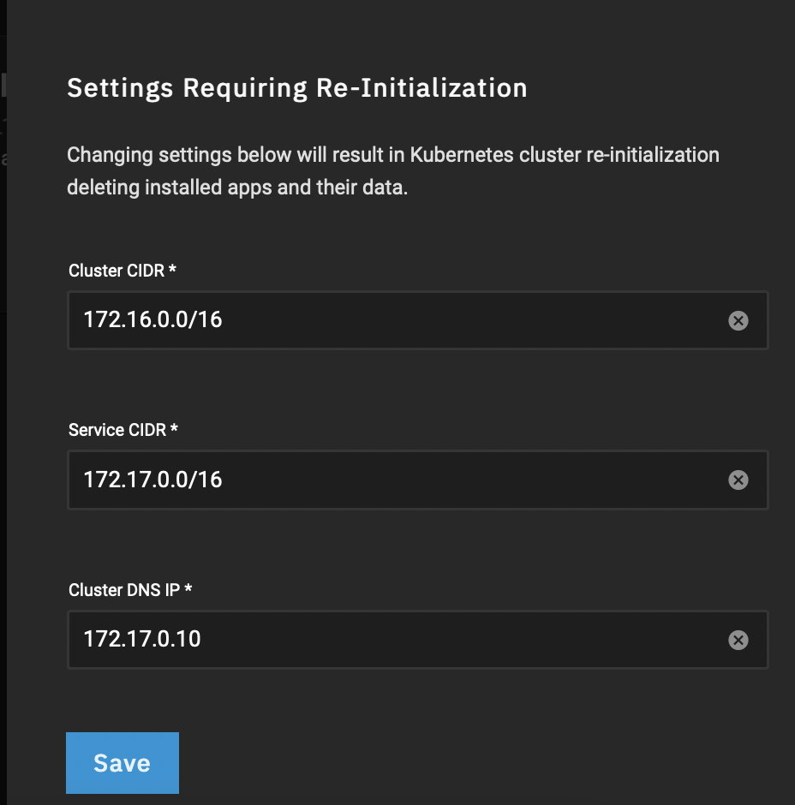The width and height of the screenshot is (795, 805).
Task: Dismiss panel via dimmed background strip
Action: coord(3,402)
